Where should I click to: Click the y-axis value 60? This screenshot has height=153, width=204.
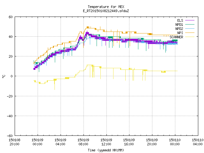(11, 17)
